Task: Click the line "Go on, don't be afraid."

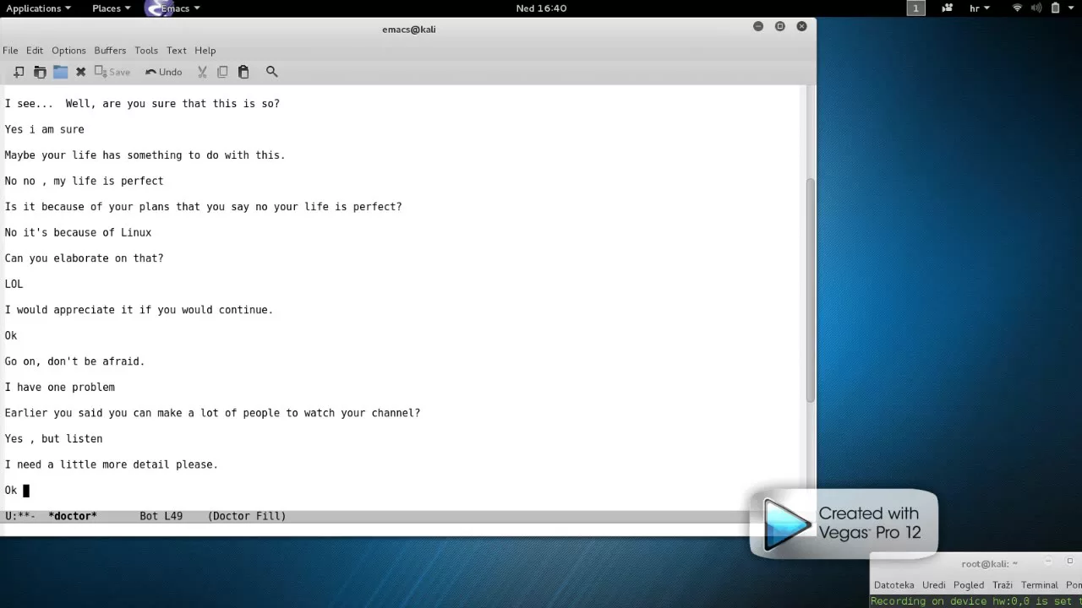Action: coord(74,361)
